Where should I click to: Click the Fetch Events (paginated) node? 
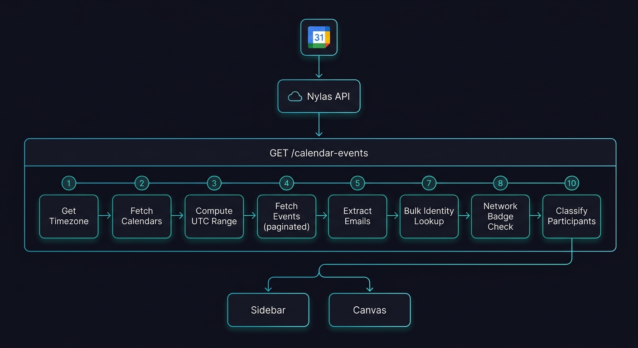point(286,216)
